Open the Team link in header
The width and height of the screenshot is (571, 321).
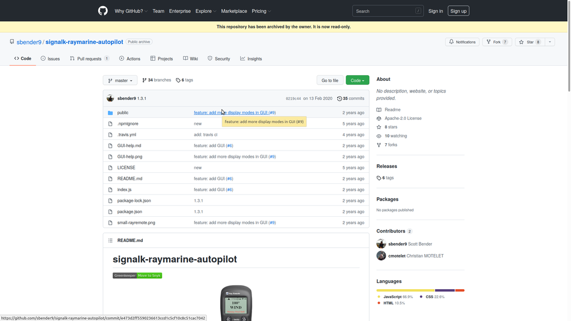coord(158,11)
